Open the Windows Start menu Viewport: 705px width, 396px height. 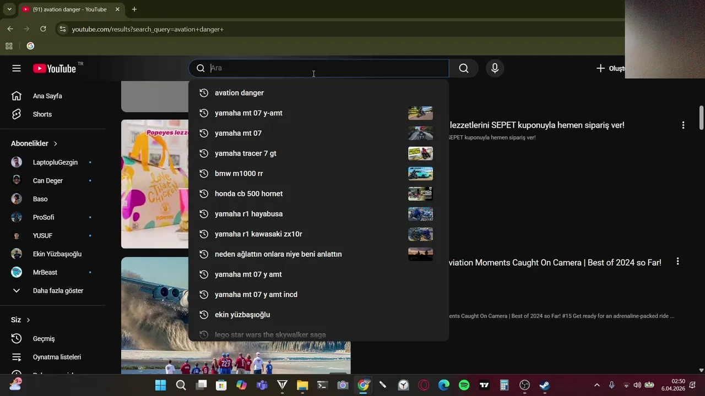coord(161,385)
